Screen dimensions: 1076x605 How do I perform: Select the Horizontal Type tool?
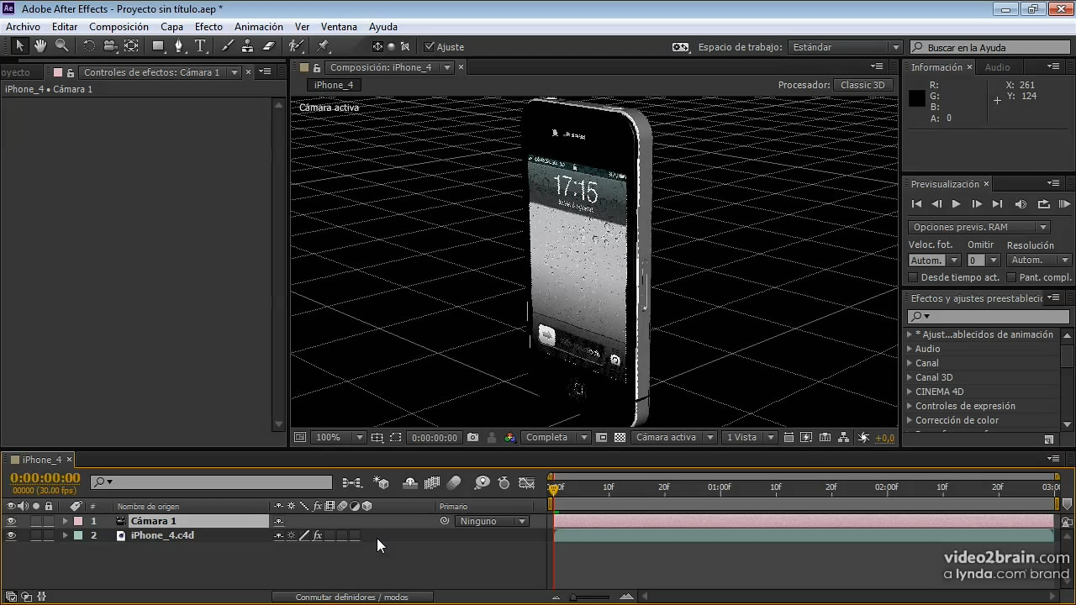click(200, 46)
